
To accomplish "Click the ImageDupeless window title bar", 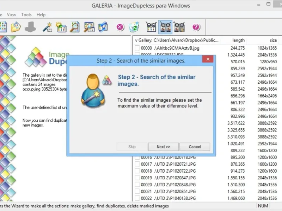I will click(x=141, y=6).
